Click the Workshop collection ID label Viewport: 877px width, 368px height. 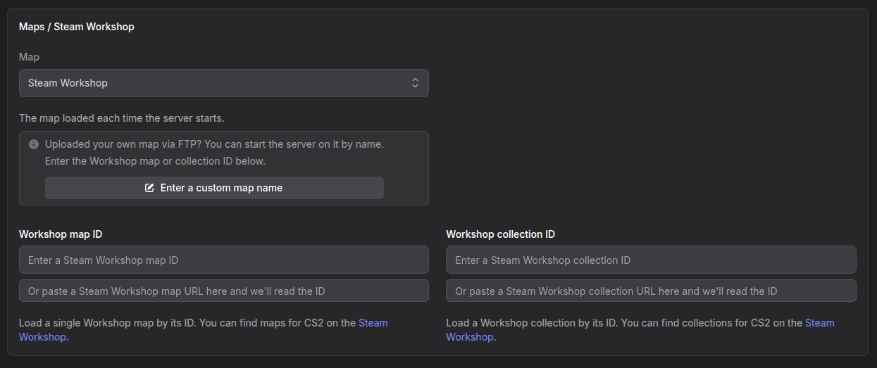pos(501,234)
